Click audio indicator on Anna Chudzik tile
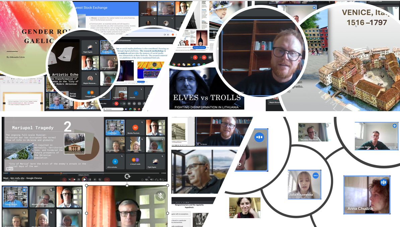The width and height of the screenshot is (400, 227). tap(384, 182)
